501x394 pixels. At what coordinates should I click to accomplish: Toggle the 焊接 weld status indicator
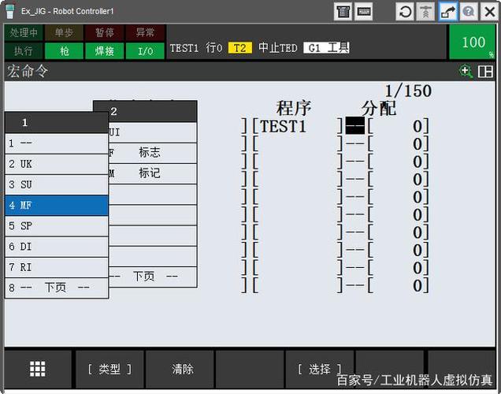(105, 50)
